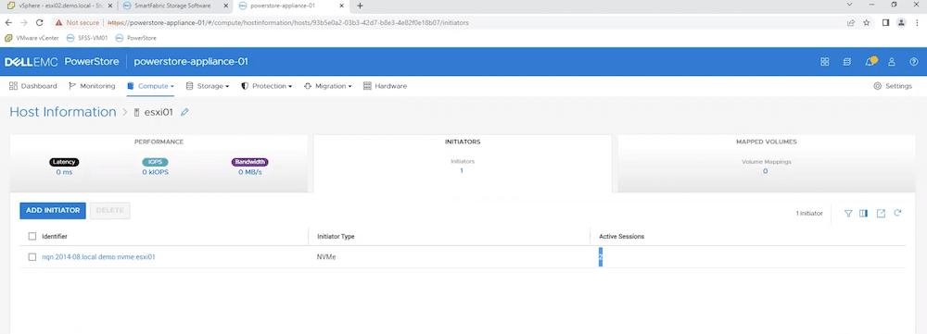Close the vSphere esxi02 tab
This screenshot has height=334, width=927.
coord(110,6)
